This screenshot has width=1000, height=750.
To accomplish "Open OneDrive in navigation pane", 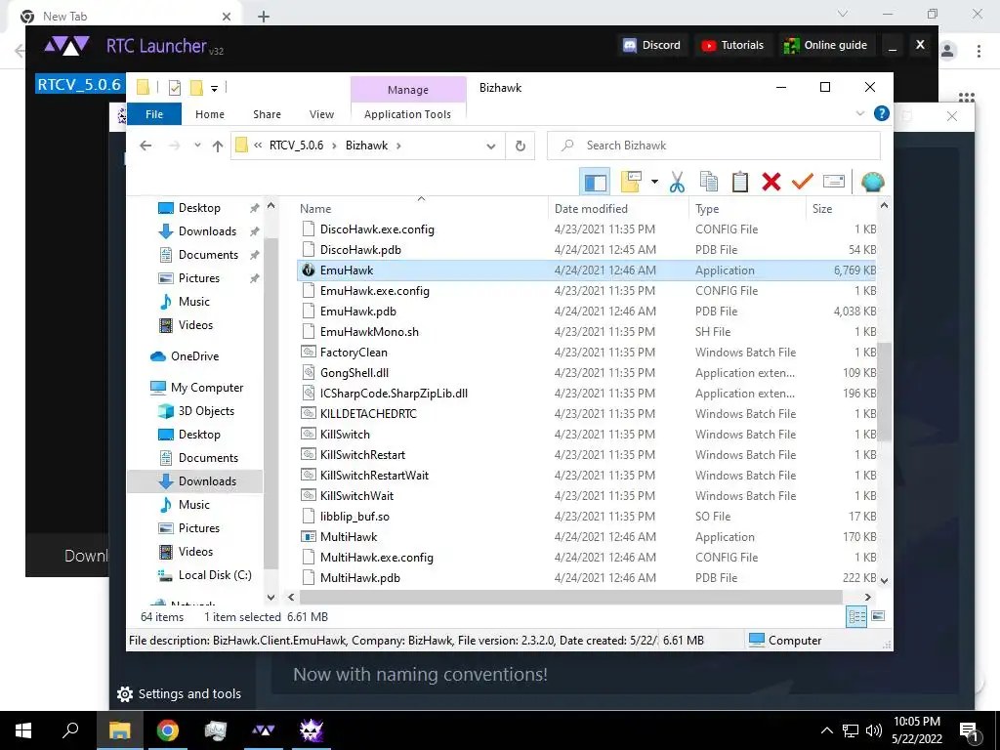I will 186,356.
